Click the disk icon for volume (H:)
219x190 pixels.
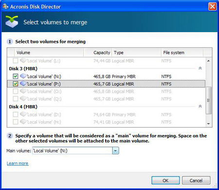click(x=23, y=122)
